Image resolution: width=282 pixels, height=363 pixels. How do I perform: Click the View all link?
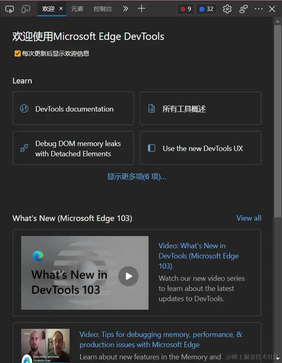(249, 218)
